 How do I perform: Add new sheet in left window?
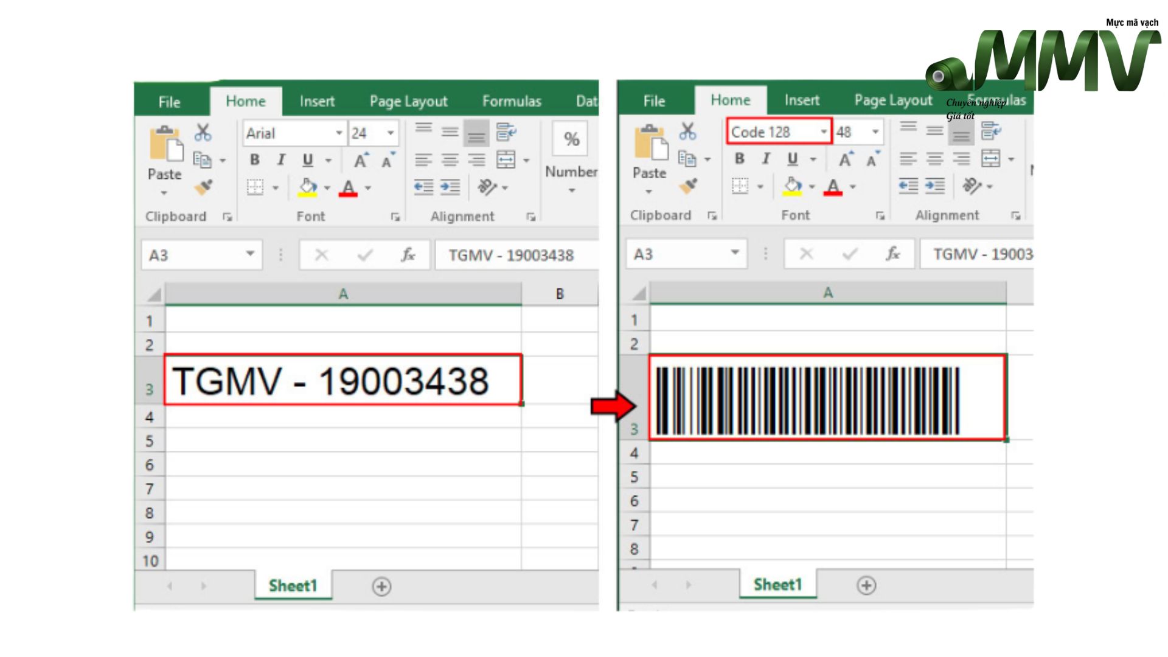click(381, 586)
